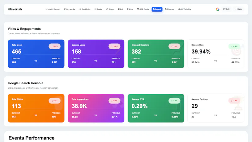Click the Total Users card value 465
The height and width of the screenshot is (142, 252).
pyautogui.click(x=16, y=51)
